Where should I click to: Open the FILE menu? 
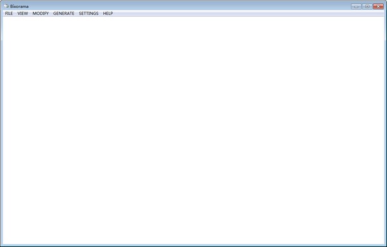(9, 14)
